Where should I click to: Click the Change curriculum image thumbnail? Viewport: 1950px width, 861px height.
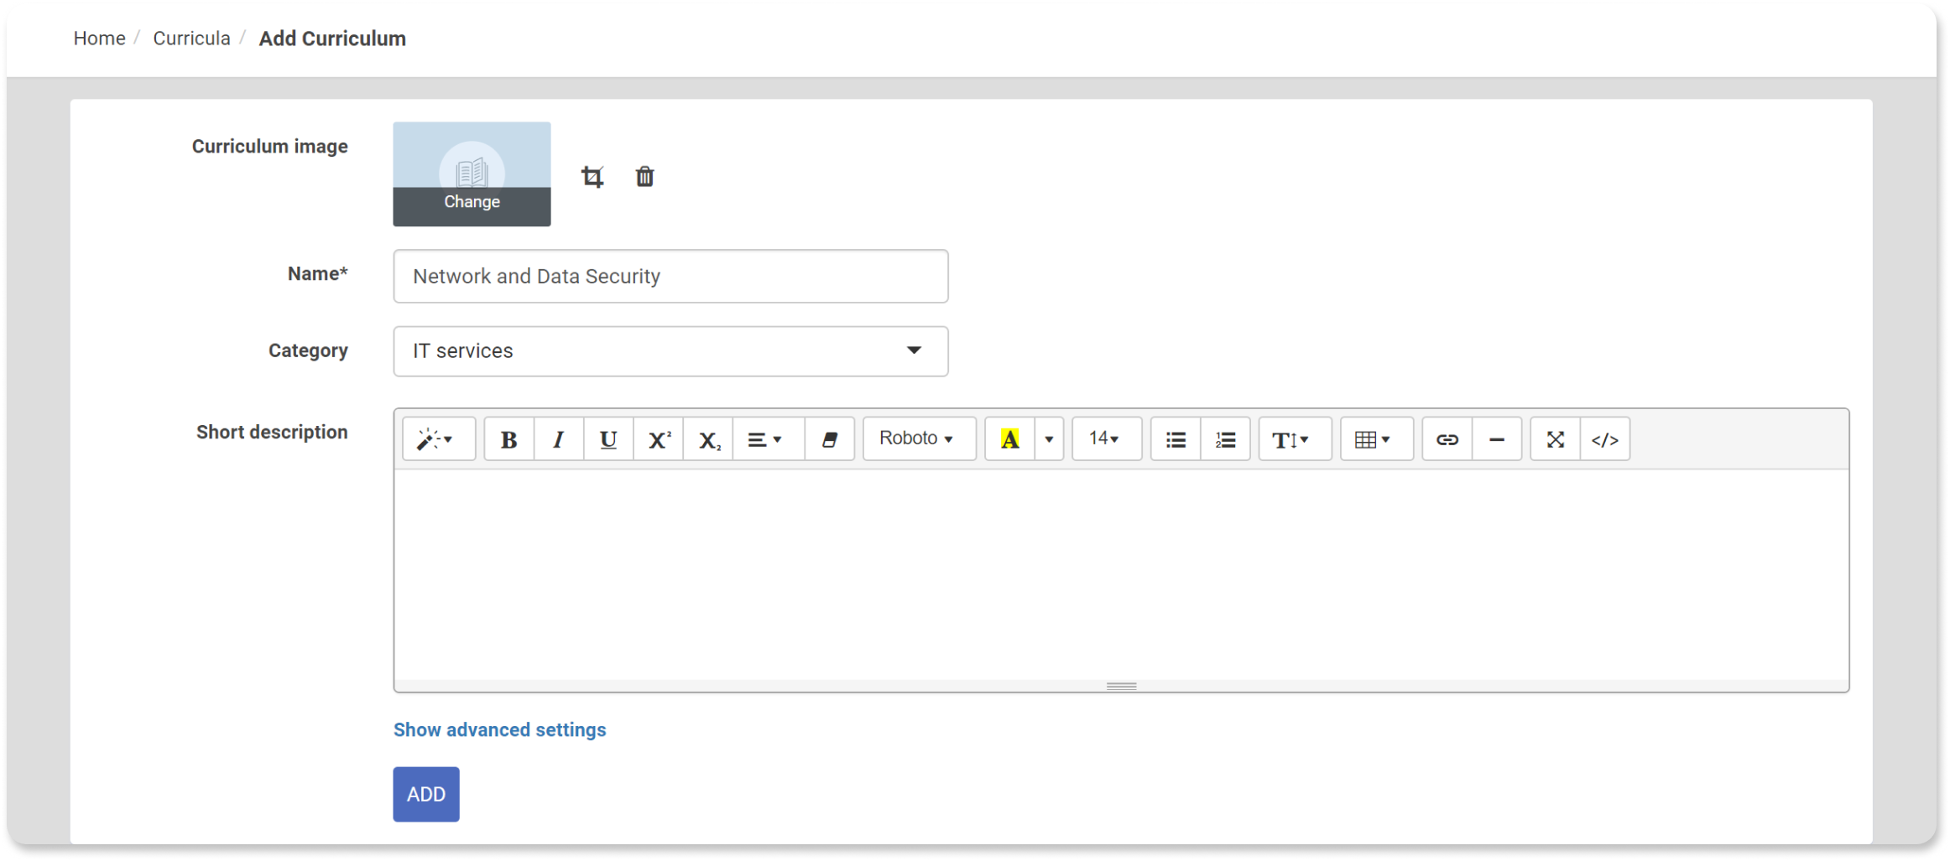coord(472,174)
